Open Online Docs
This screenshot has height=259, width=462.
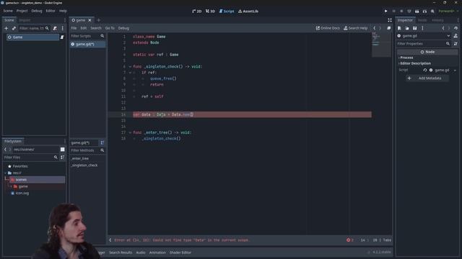[x=328, y=28]
